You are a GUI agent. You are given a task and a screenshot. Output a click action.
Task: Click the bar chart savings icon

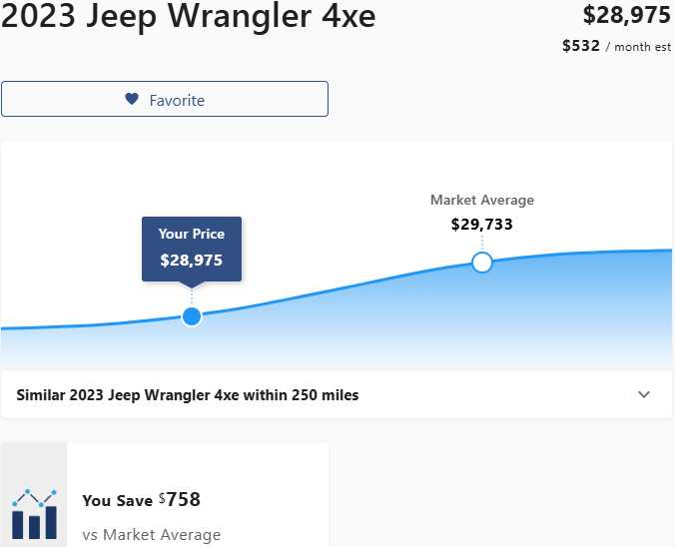pyautogui.click(x=34, y=514)
